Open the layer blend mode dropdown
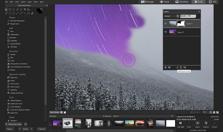 pyautogui.click(x=171, y=16)
